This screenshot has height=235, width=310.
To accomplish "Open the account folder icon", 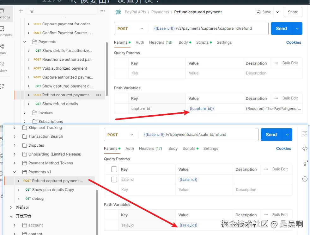I will tap(25, 225).
